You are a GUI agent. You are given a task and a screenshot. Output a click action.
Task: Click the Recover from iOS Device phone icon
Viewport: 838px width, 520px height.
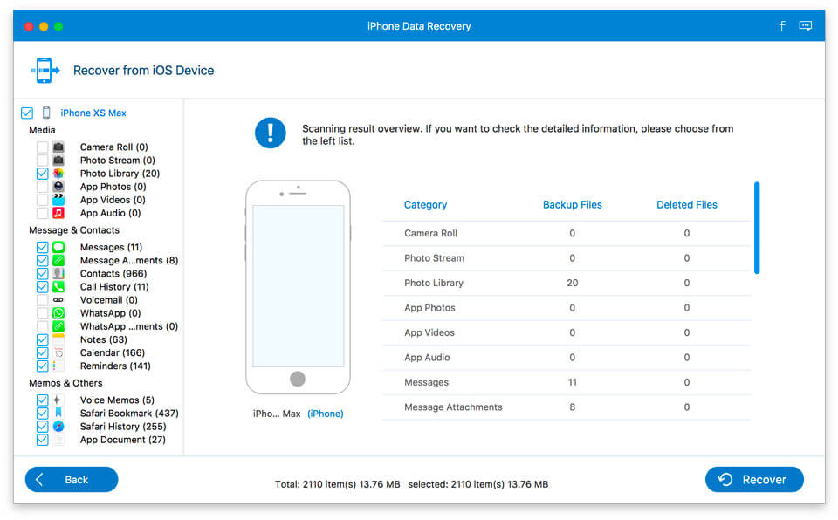45,70
